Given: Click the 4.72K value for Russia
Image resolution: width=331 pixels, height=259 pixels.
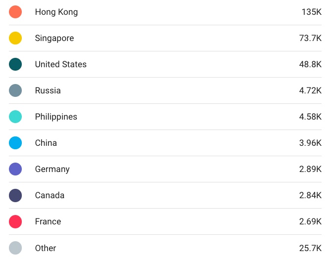Looking at the screenshot, I should [310, 90].
